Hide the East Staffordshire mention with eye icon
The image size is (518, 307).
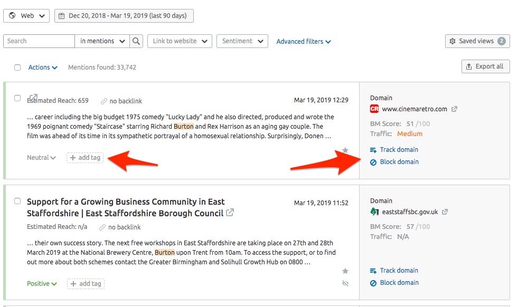(345, 283)
